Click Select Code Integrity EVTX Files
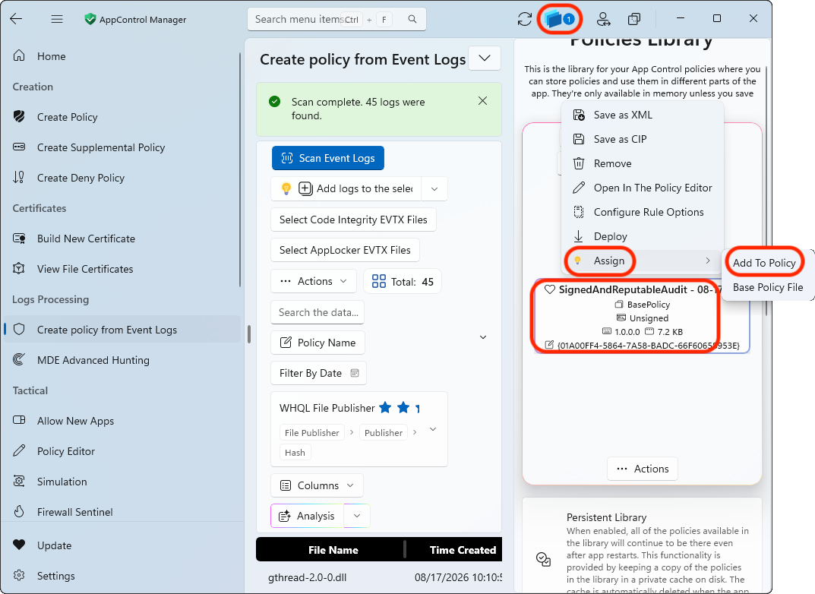Screen dimensions: 815x594 tap(353, 220)
